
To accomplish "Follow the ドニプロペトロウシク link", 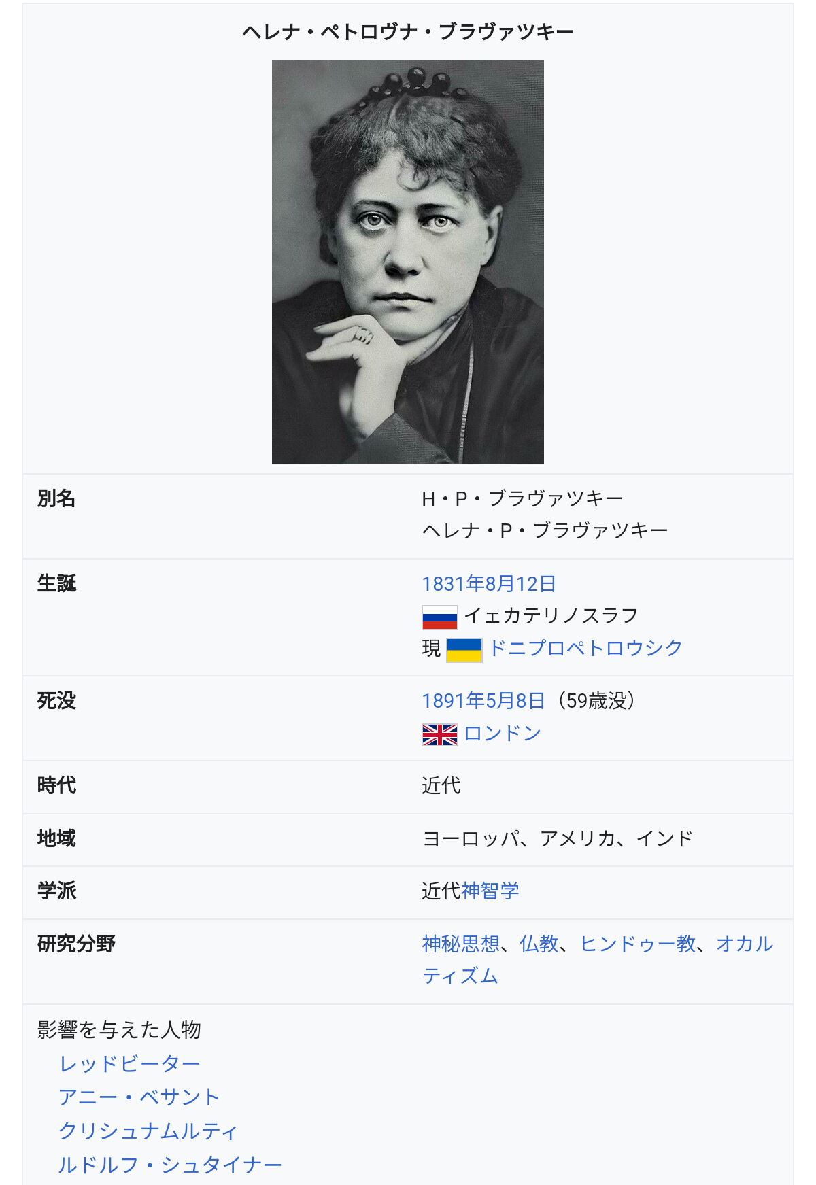I will tap(585, 648).
